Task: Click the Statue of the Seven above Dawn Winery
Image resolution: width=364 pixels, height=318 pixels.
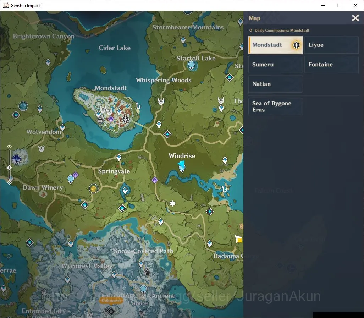Action: click(x=71, y=179)
